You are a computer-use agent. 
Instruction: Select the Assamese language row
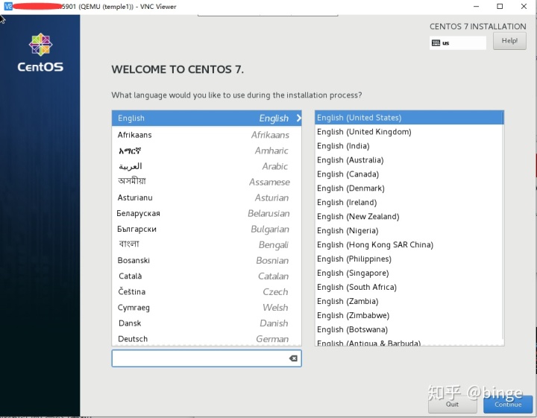point(207,182)
